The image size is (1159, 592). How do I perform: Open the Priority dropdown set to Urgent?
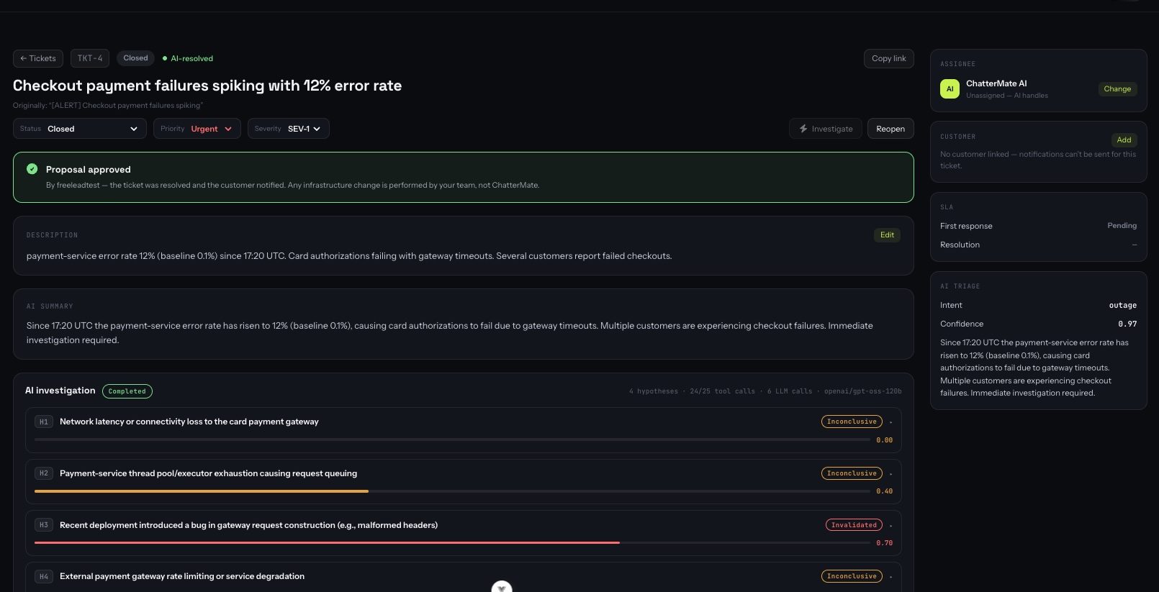tap(197, 129)
